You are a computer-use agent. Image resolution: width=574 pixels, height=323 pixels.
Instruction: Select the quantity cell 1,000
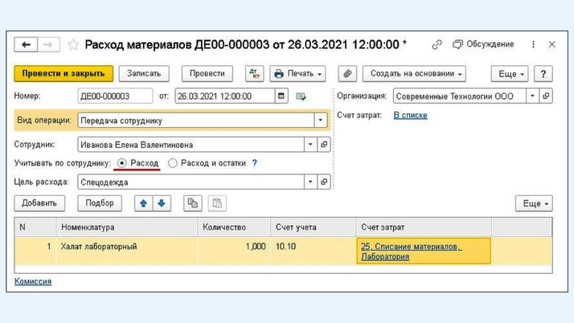click(x=234, y=251)
